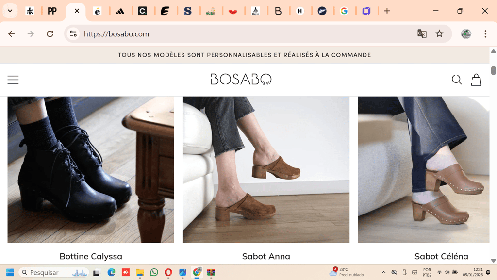Screen dimensions: 497x280
Task: Open Chrome profile avatar
Action: [x=466, y=33]
